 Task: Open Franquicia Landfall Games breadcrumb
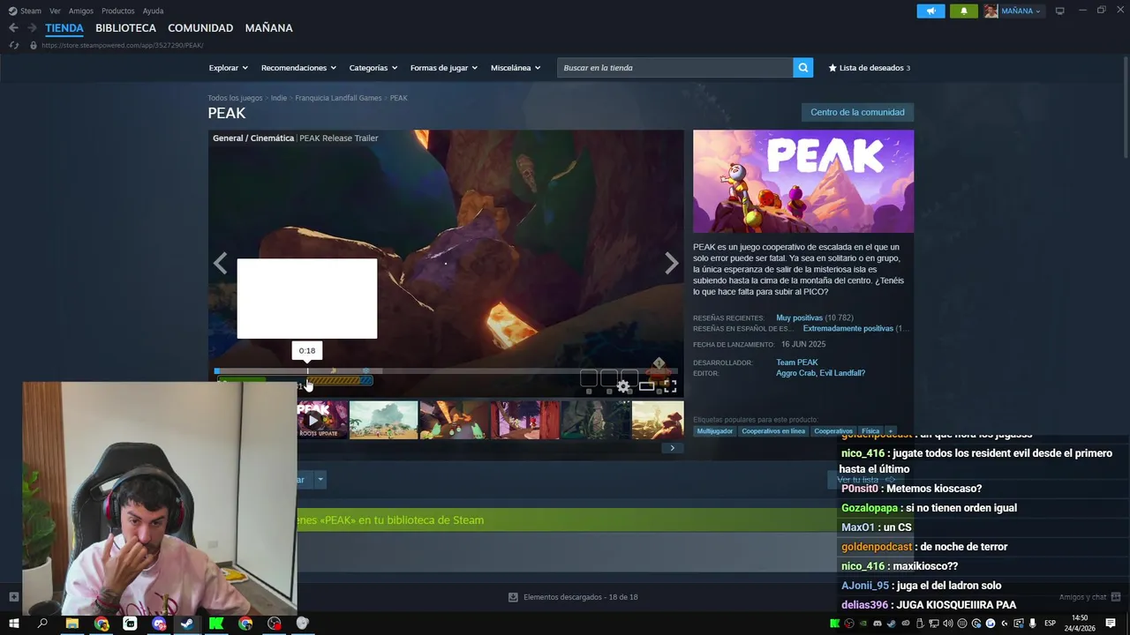338,98
